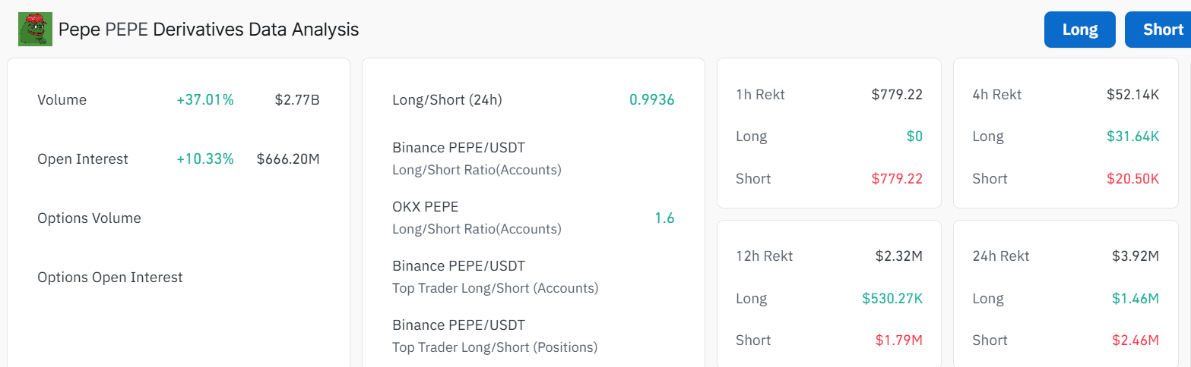Select the Open Interest +10.33% change

coord(205,159)
